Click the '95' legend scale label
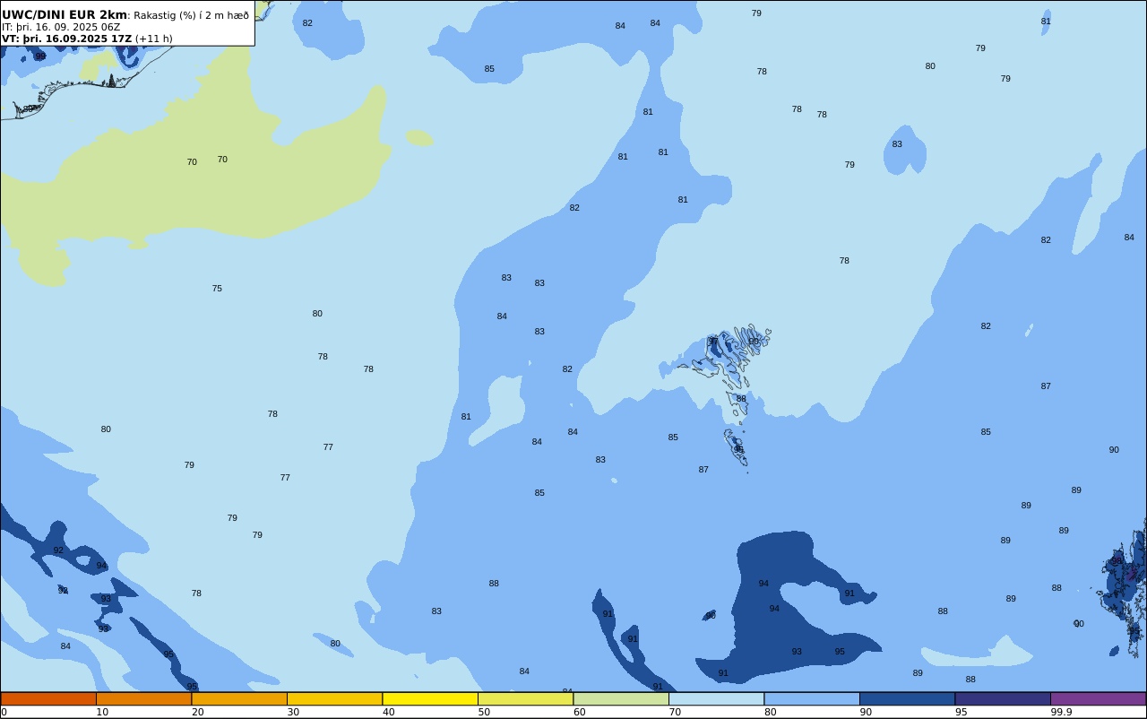The height and width of the screenshot is (719, 1147). tap(961, 712)
